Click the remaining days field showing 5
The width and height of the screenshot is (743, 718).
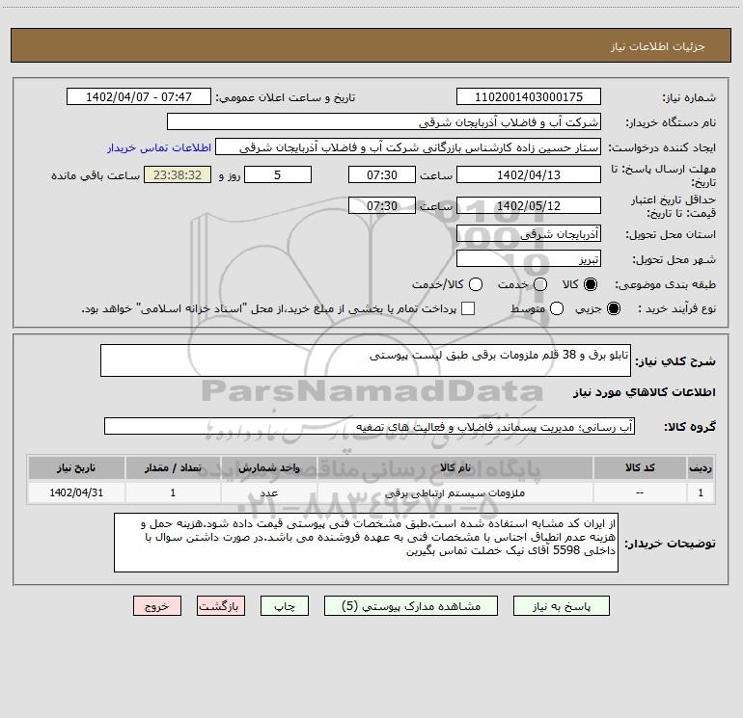(278, 174)
